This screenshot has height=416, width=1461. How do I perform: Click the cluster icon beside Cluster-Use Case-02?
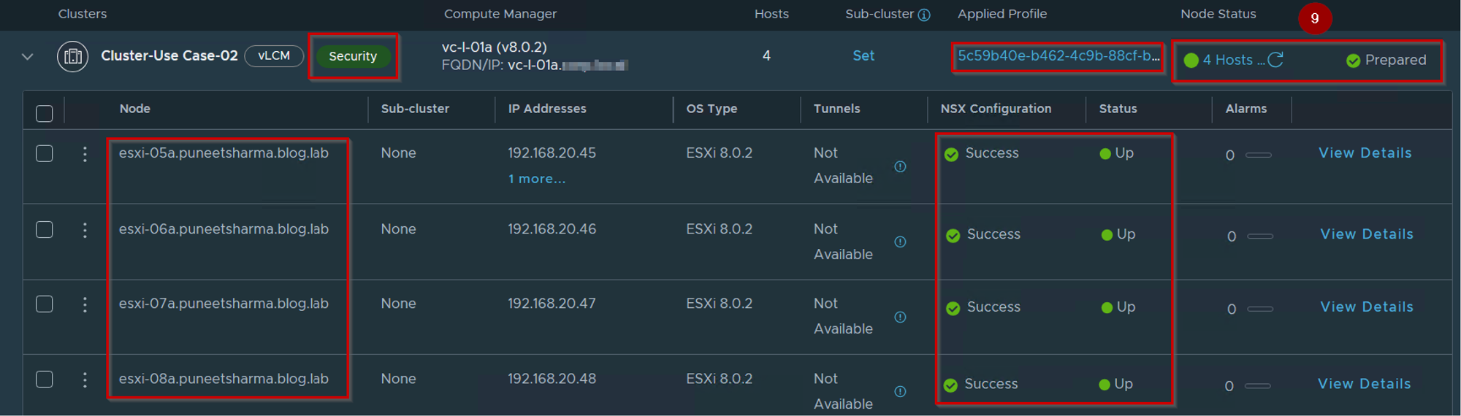73,56
